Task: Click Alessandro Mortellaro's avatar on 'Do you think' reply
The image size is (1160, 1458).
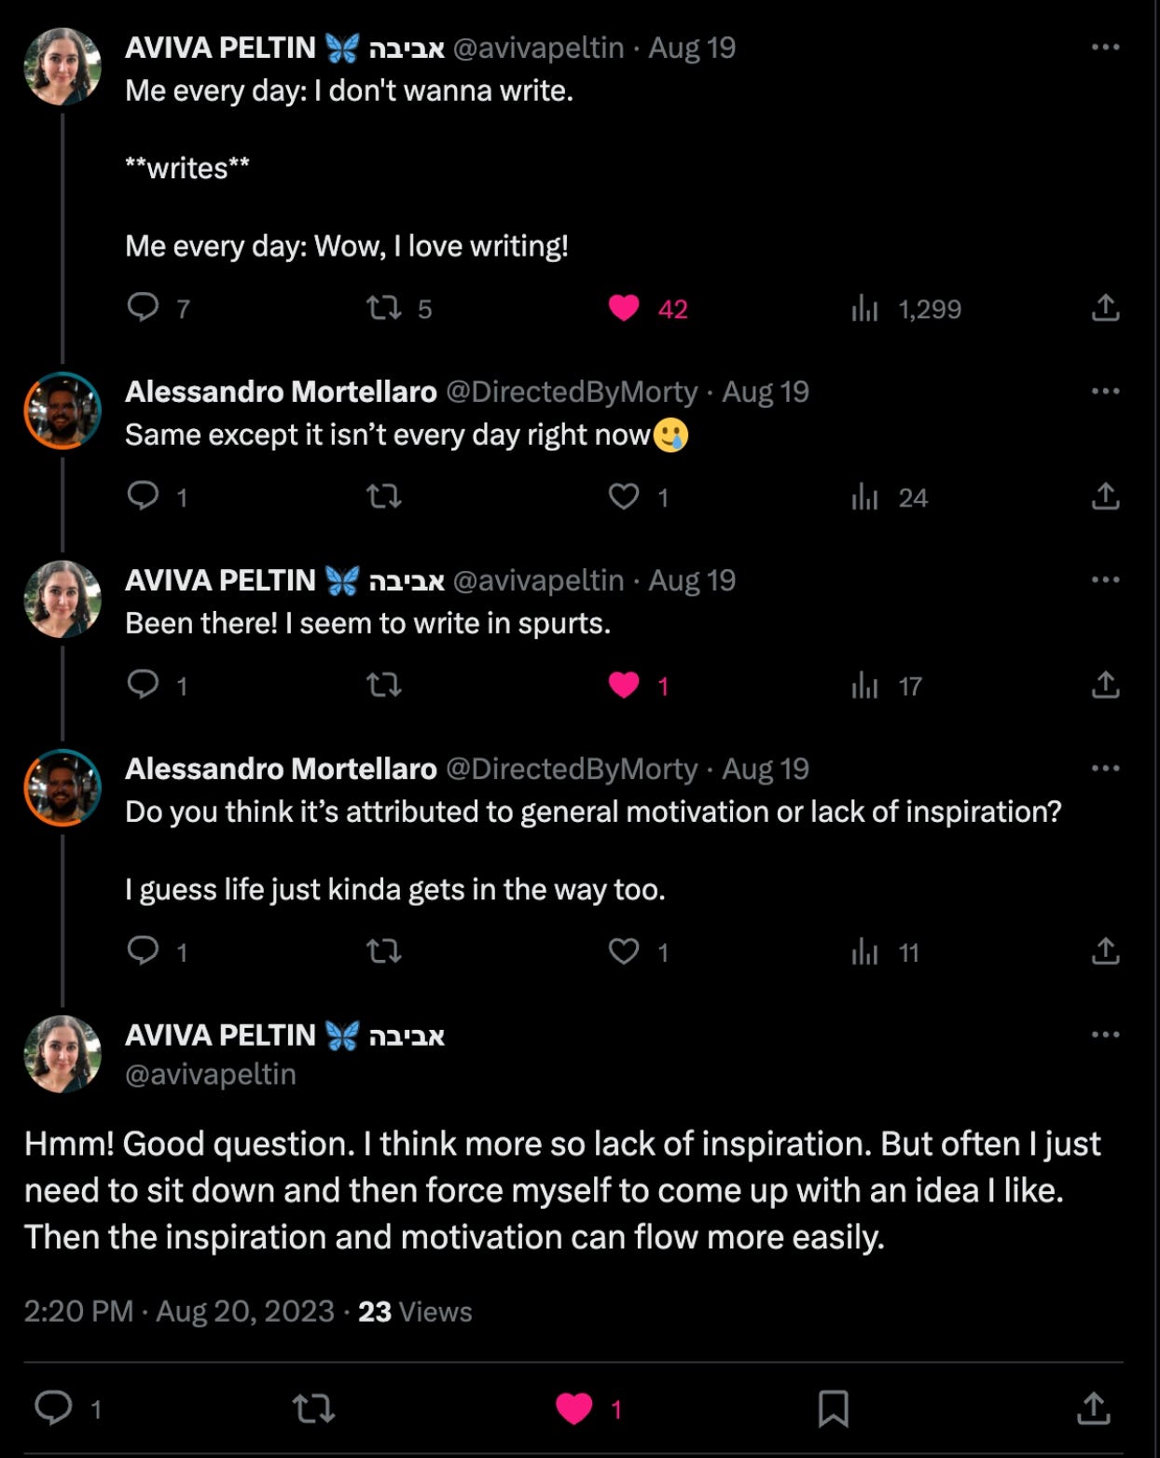Action: (x=62, y=787)
